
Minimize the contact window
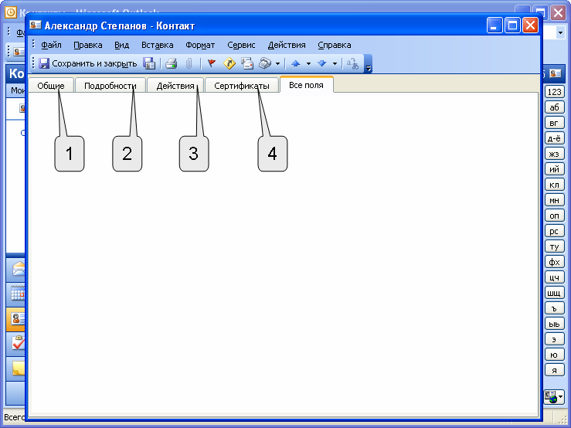click(x=495, y=25)
